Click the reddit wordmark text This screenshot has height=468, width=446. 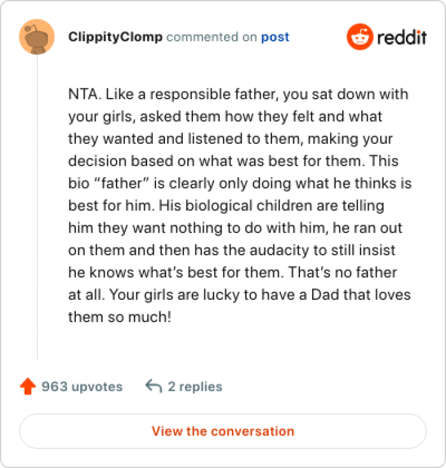(401, 38)
